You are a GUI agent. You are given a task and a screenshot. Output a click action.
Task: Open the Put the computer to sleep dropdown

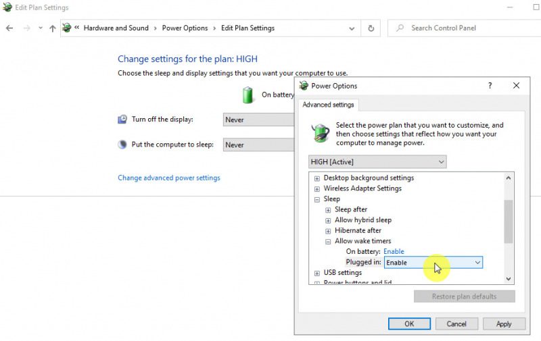point(259,145)
